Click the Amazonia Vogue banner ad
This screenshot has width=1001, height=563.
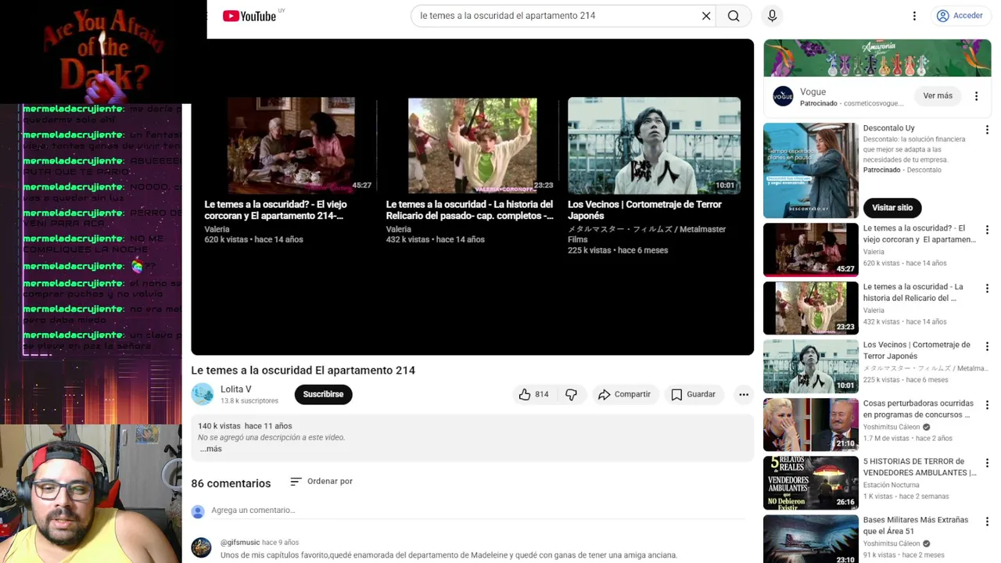coord(877,58)
